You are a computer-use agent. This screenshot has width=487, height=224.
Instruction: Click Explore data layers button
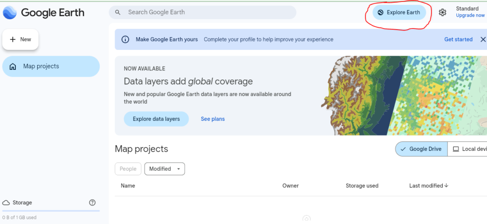point(156,119)
